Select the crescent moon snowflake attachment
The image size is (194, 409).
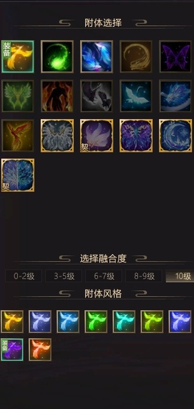tap(176, 135)
